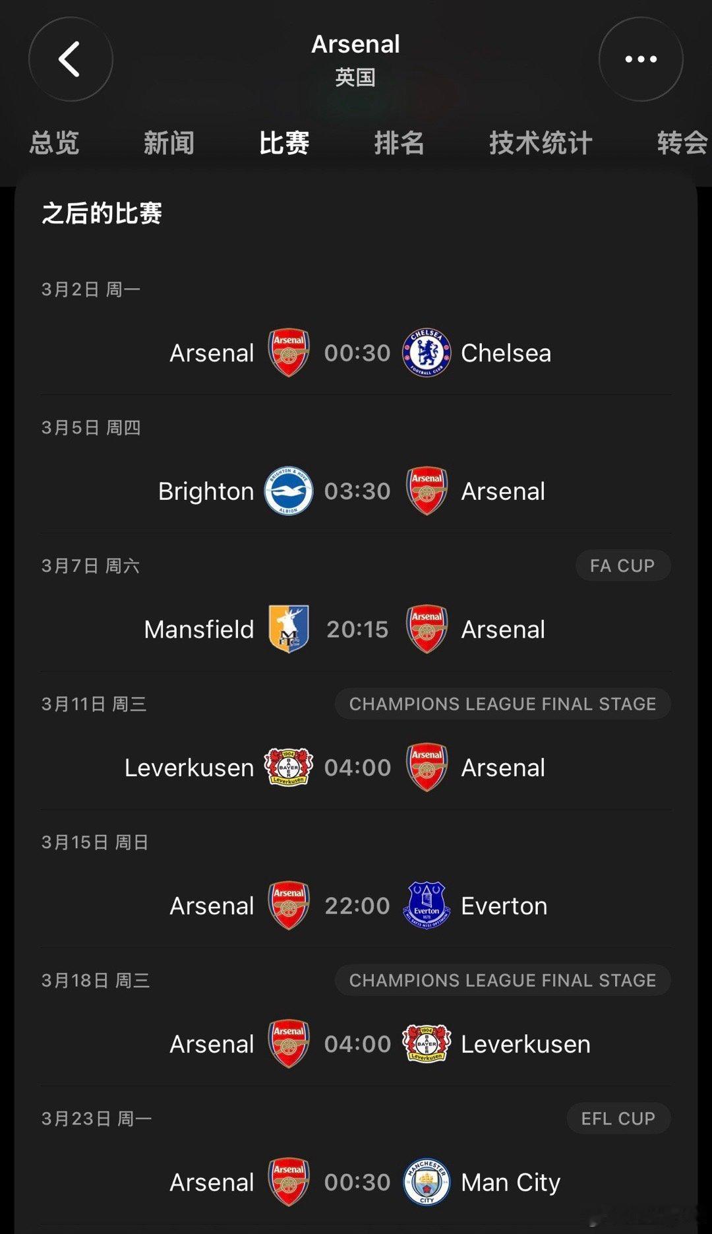Tap the Everton club crest

[427, 906]
